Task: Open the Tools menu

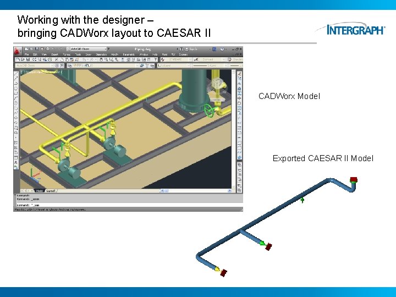Action: (78, 54)
